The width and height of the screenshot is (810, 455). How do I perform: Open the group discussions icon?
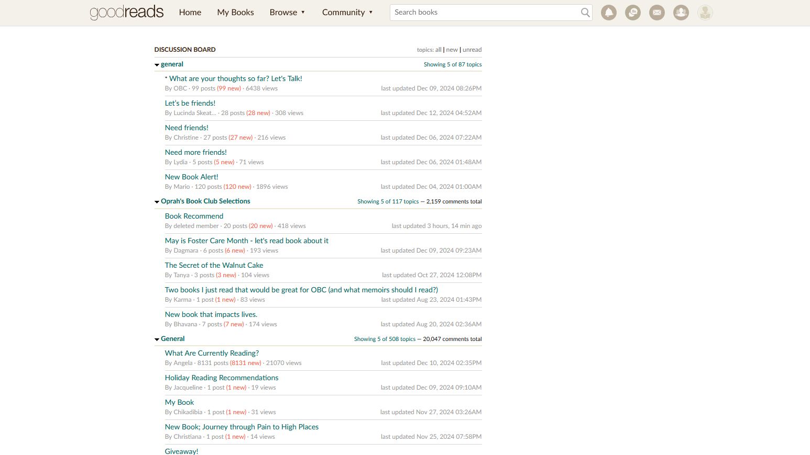tap(633, 13)
